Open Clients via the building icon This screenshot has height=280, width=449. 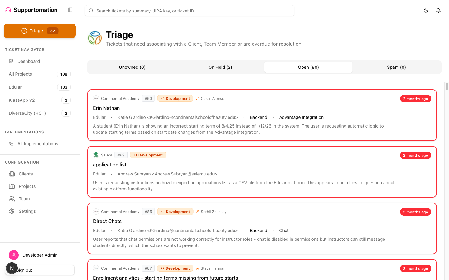(12, 174)
